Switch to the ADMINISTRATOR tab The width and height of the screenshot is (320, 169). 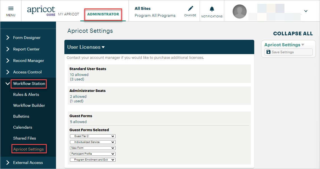click(103, 14)
